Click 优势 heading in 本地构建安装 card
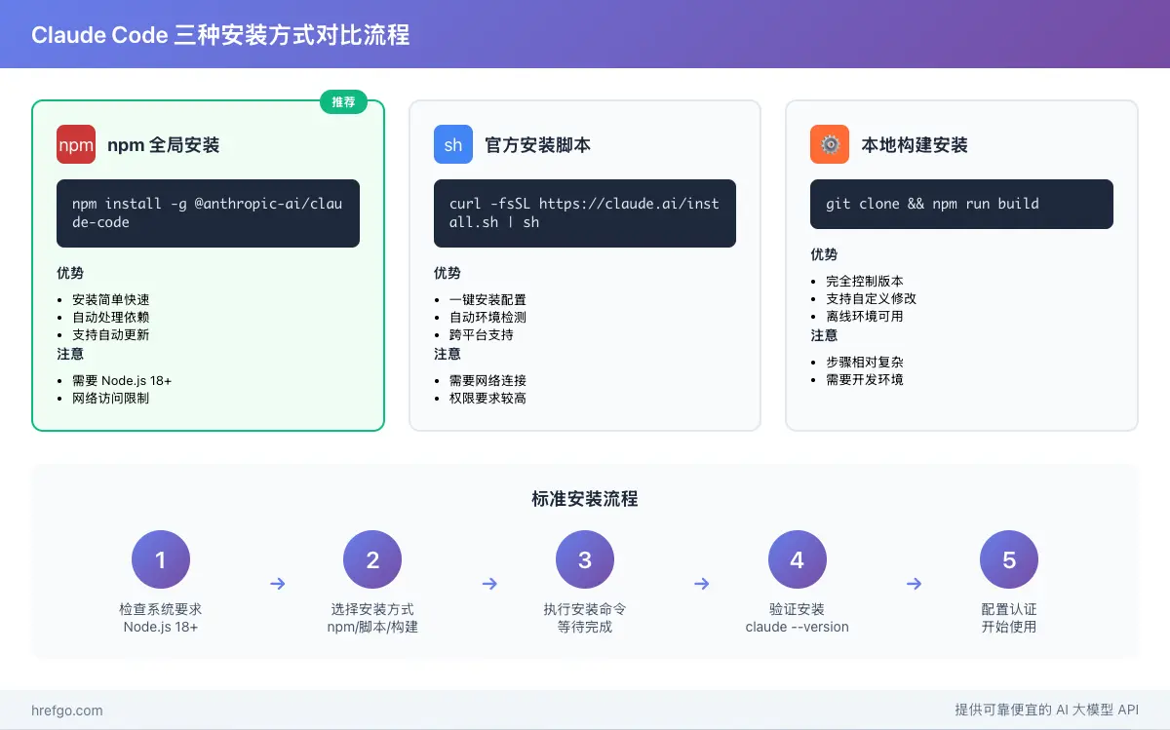 point(824,254)
